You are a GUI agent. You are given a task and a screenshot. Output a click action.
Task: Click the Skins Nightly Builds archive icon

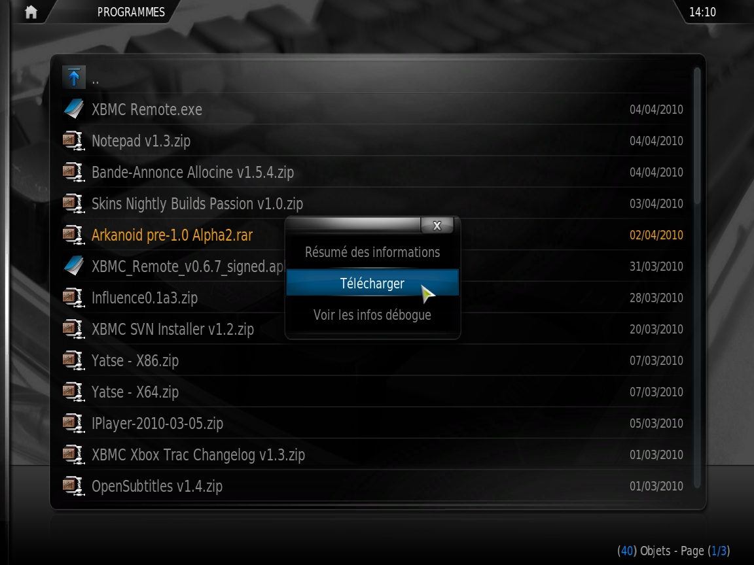73,203
